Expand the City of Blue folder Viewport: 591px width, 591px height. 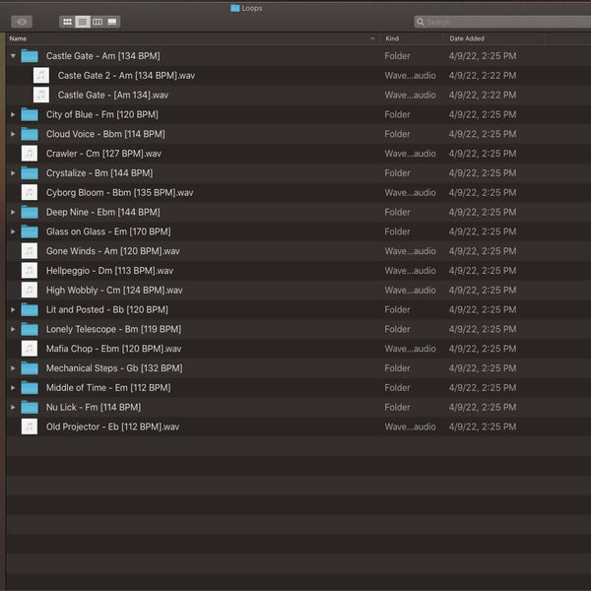[13, 114]
